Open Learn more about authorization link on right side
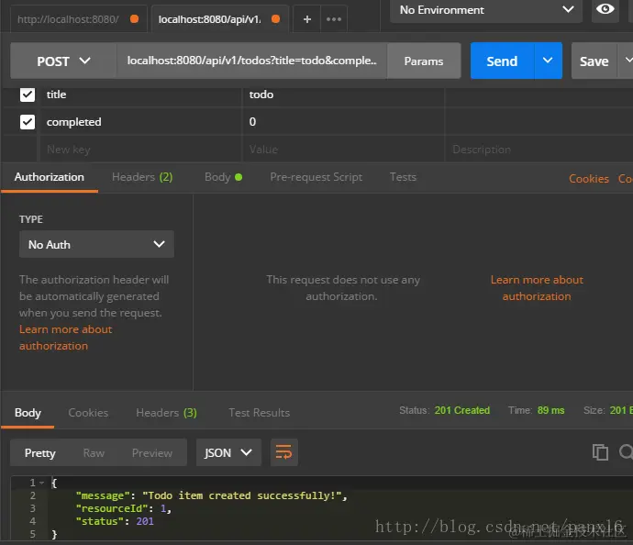This screenshot has width=633, height=545. [x=537, y=288]
